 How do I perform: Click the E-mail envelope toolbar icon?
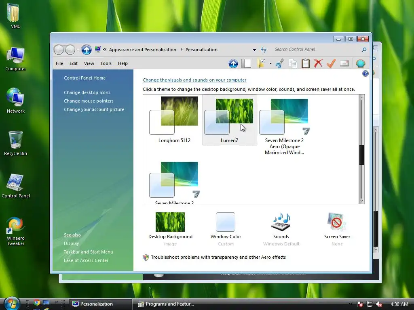[x=344, y=63]
